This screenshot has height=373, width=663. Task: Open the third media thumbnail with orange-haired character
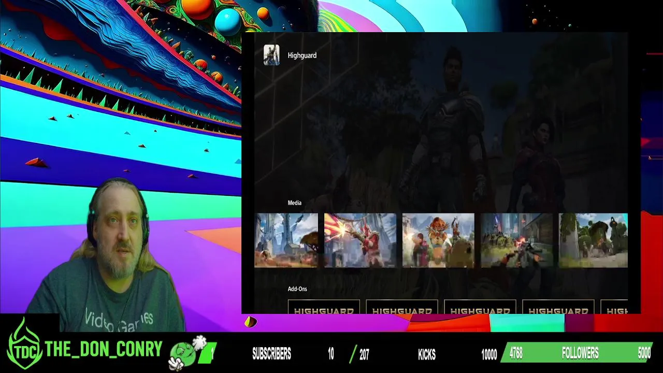[x=438, y=240]
